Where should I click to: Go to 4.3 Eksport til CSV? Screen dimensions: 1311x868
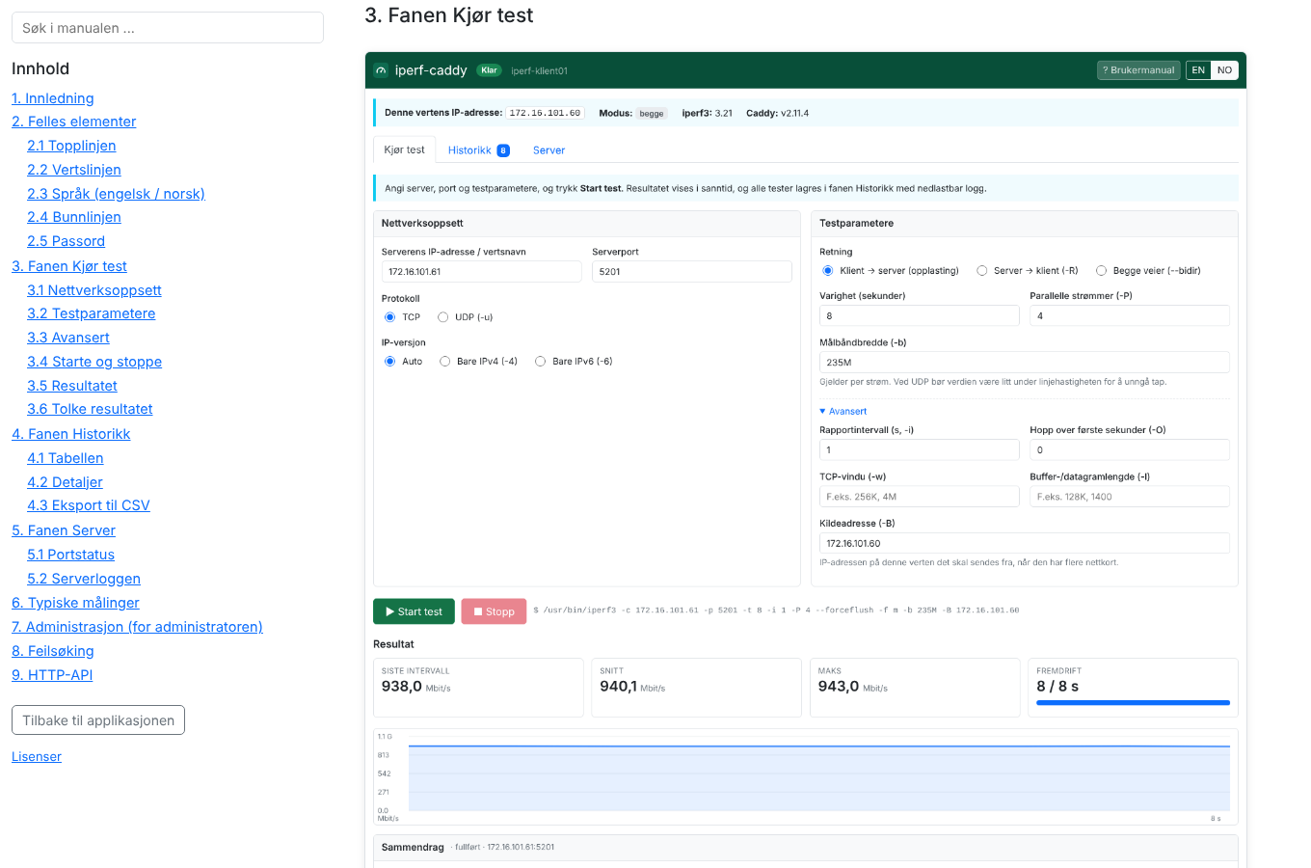pos(89,505)
